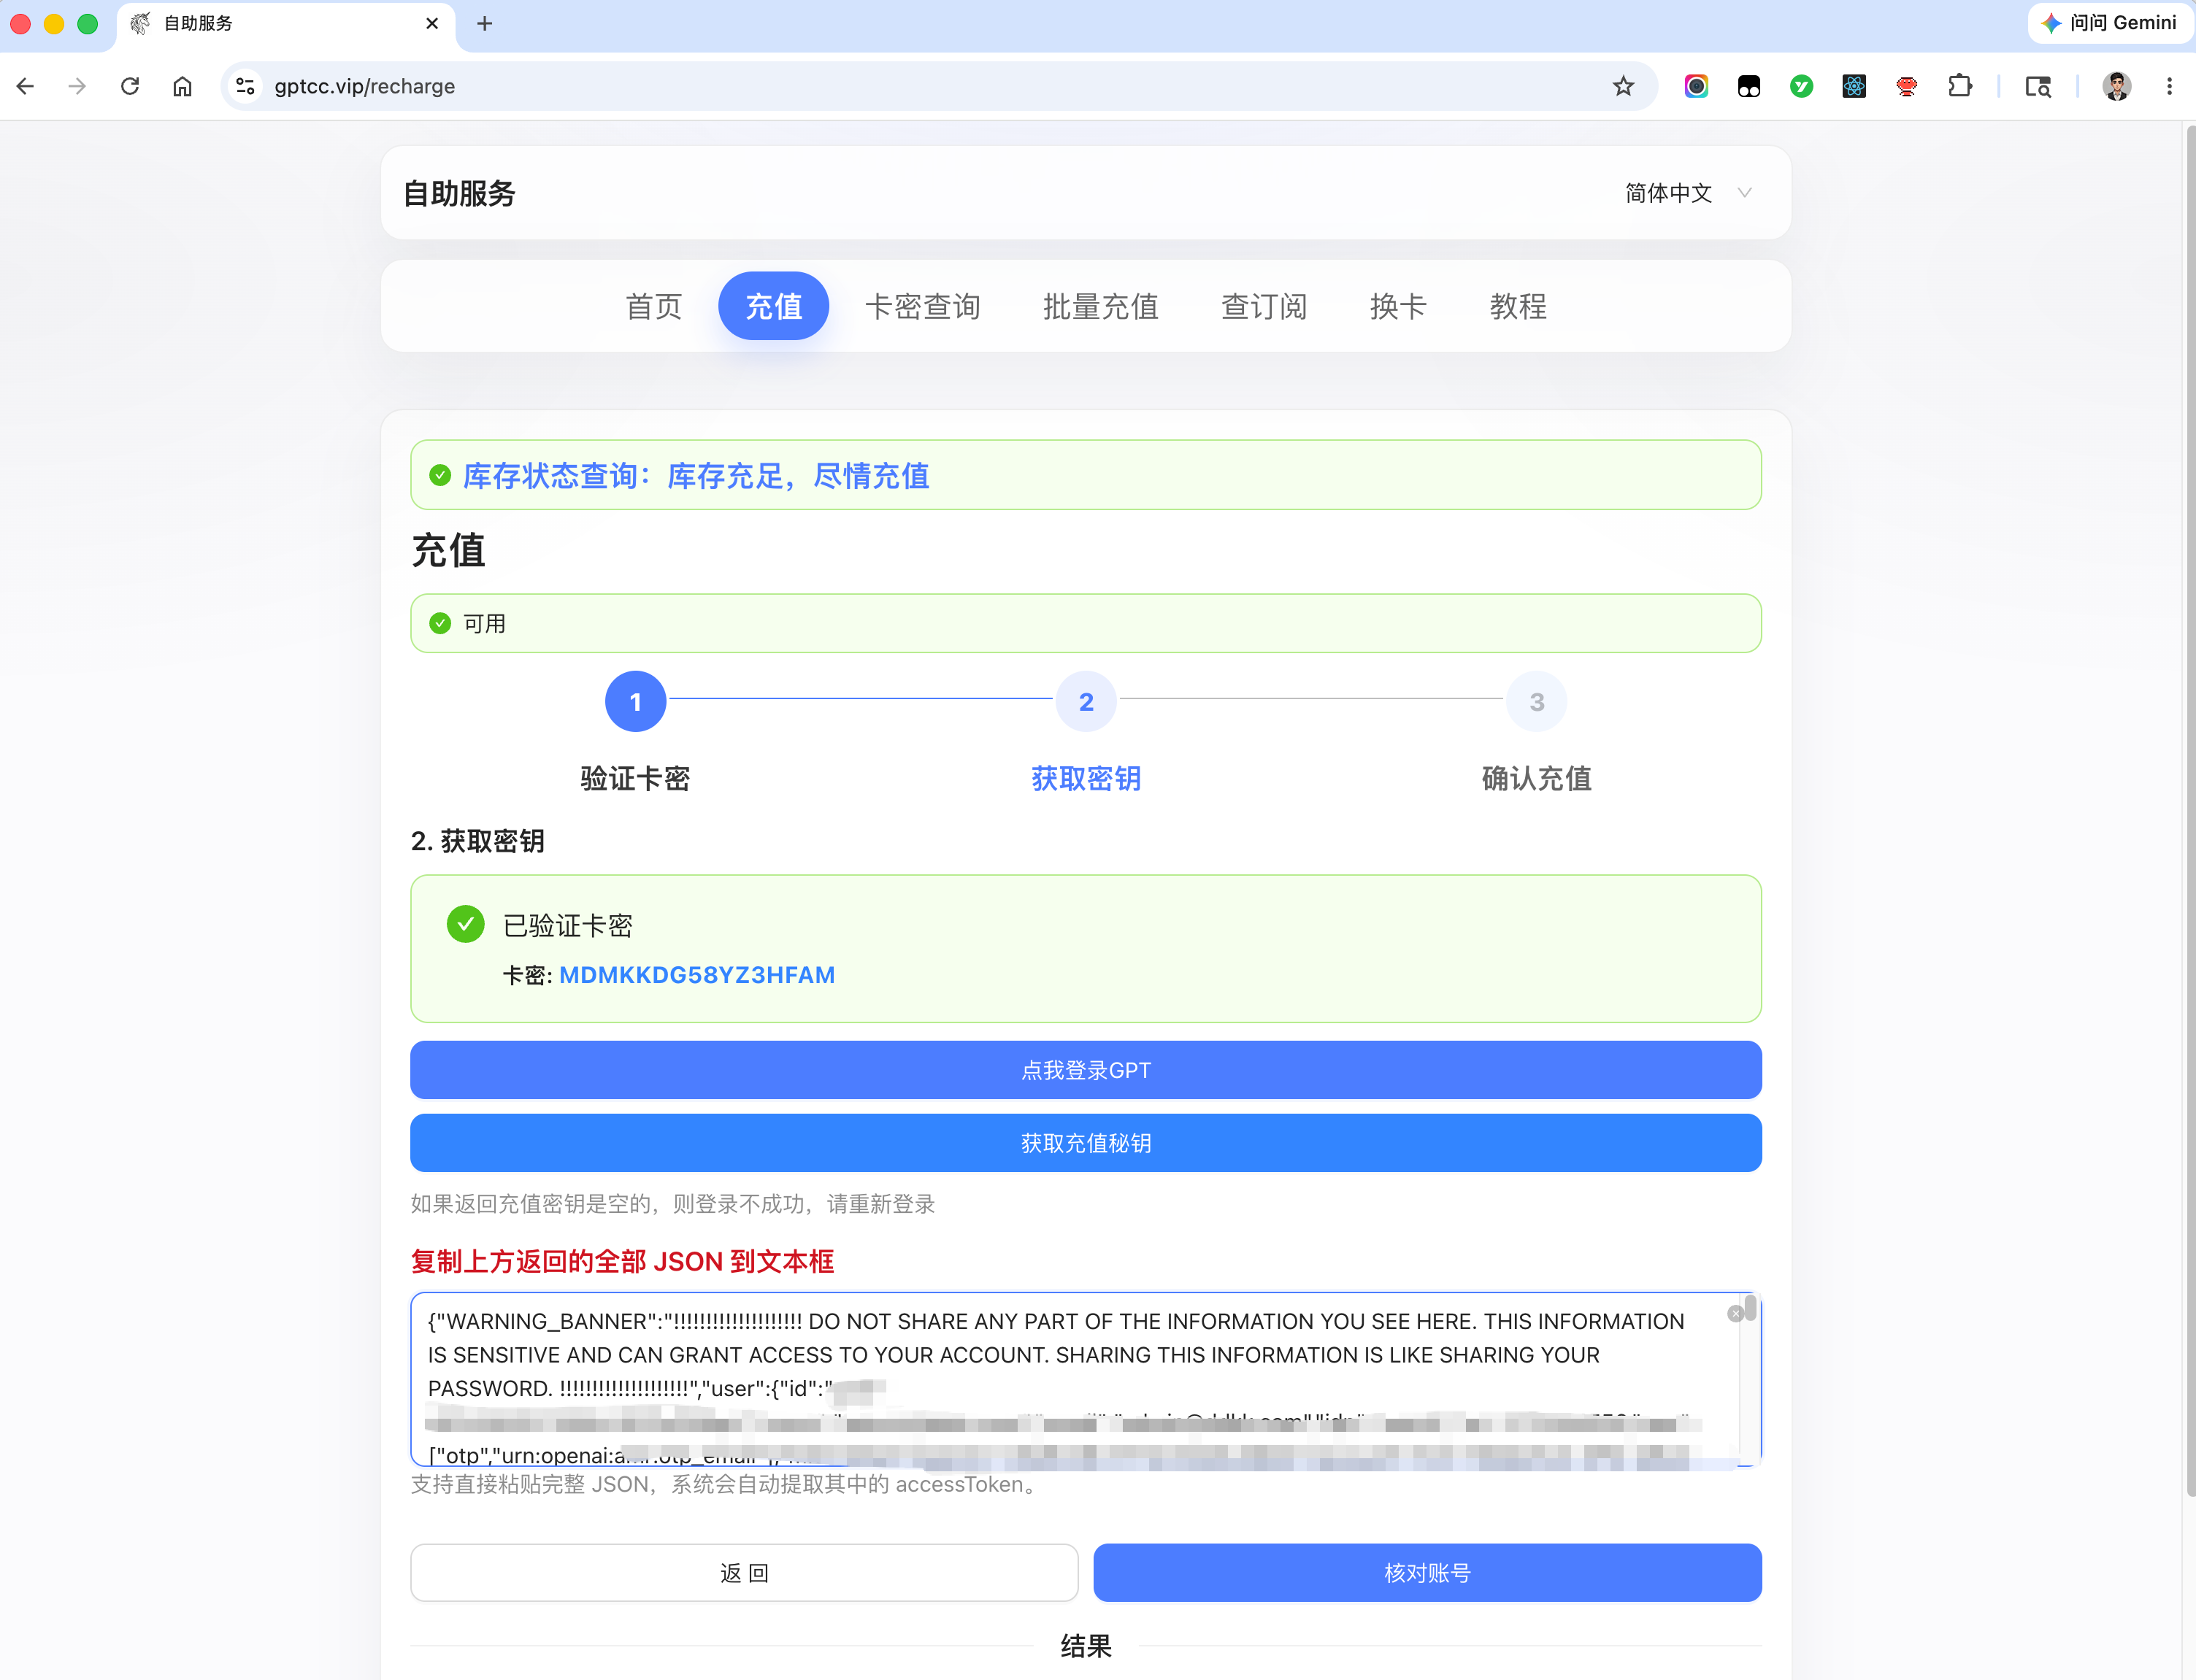This screenshot has width=2196, height=1680.
Task: Select the 充值 tab
Action: 773,306
